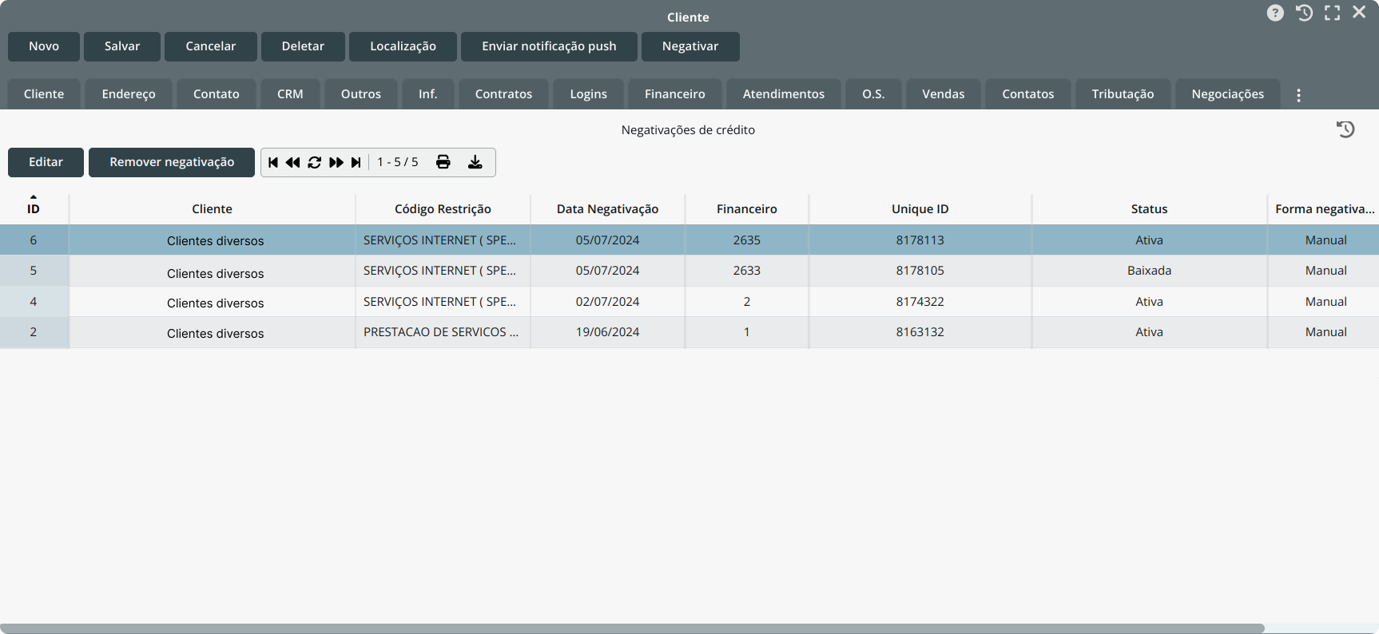Viewport: 1379px width, 634px height.
Task: Click the Deletar button
Action: pyautogui.click(x=303, y=46)
